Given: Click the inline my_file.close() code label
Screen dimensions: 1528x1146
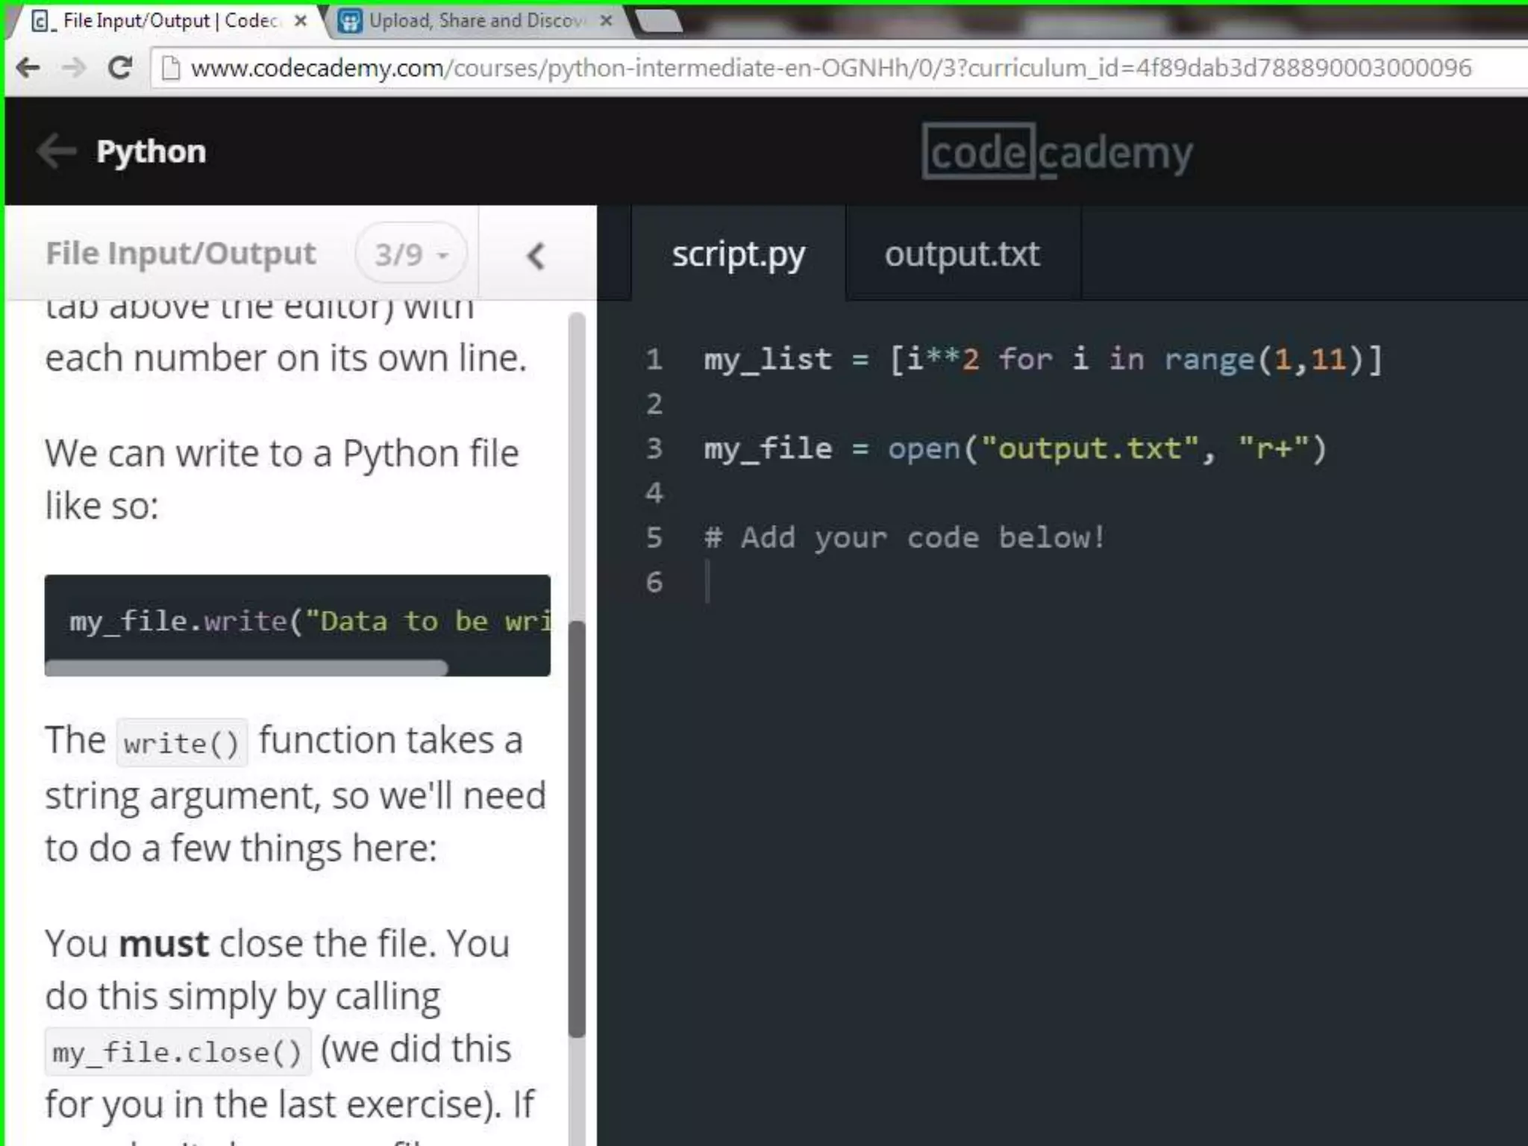Looking at the screenshot, I should (178, 1053).
